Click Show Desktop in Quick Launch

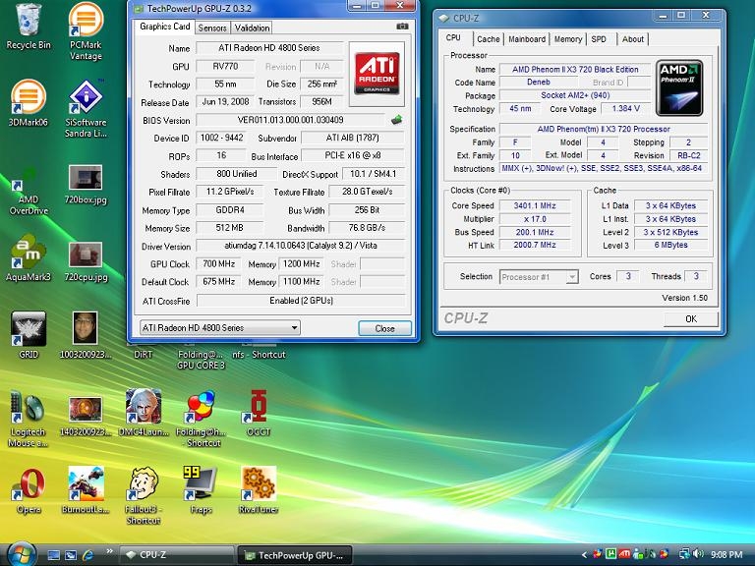point(53,555)
